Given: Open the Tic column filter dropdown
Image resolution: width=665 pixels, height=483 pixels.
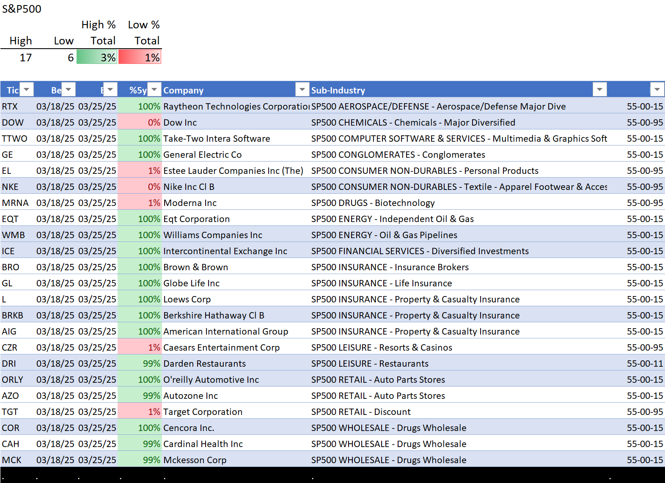Looking at the screenshot, I should pyautogui.click(x=27, y=90).
